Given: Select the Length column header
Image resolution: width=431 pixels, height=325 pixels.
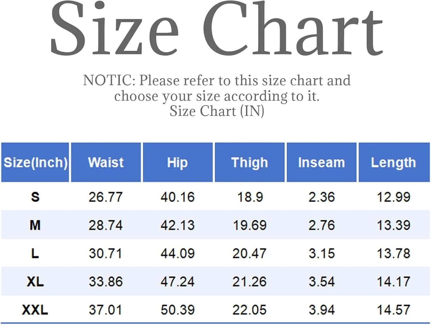Looking at the screenshot, I should click(x=394, y=162).
